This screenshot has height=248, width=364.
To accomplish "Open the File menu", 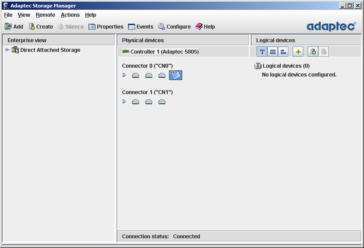I will 8,15.
